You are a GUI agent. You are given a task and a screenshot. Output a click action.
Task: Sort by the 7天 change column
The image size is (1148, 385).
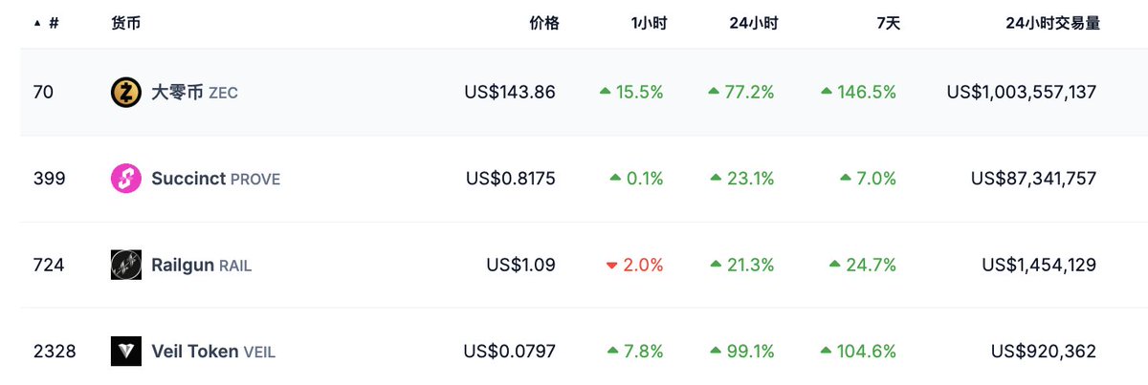click(x=887, y=23)
